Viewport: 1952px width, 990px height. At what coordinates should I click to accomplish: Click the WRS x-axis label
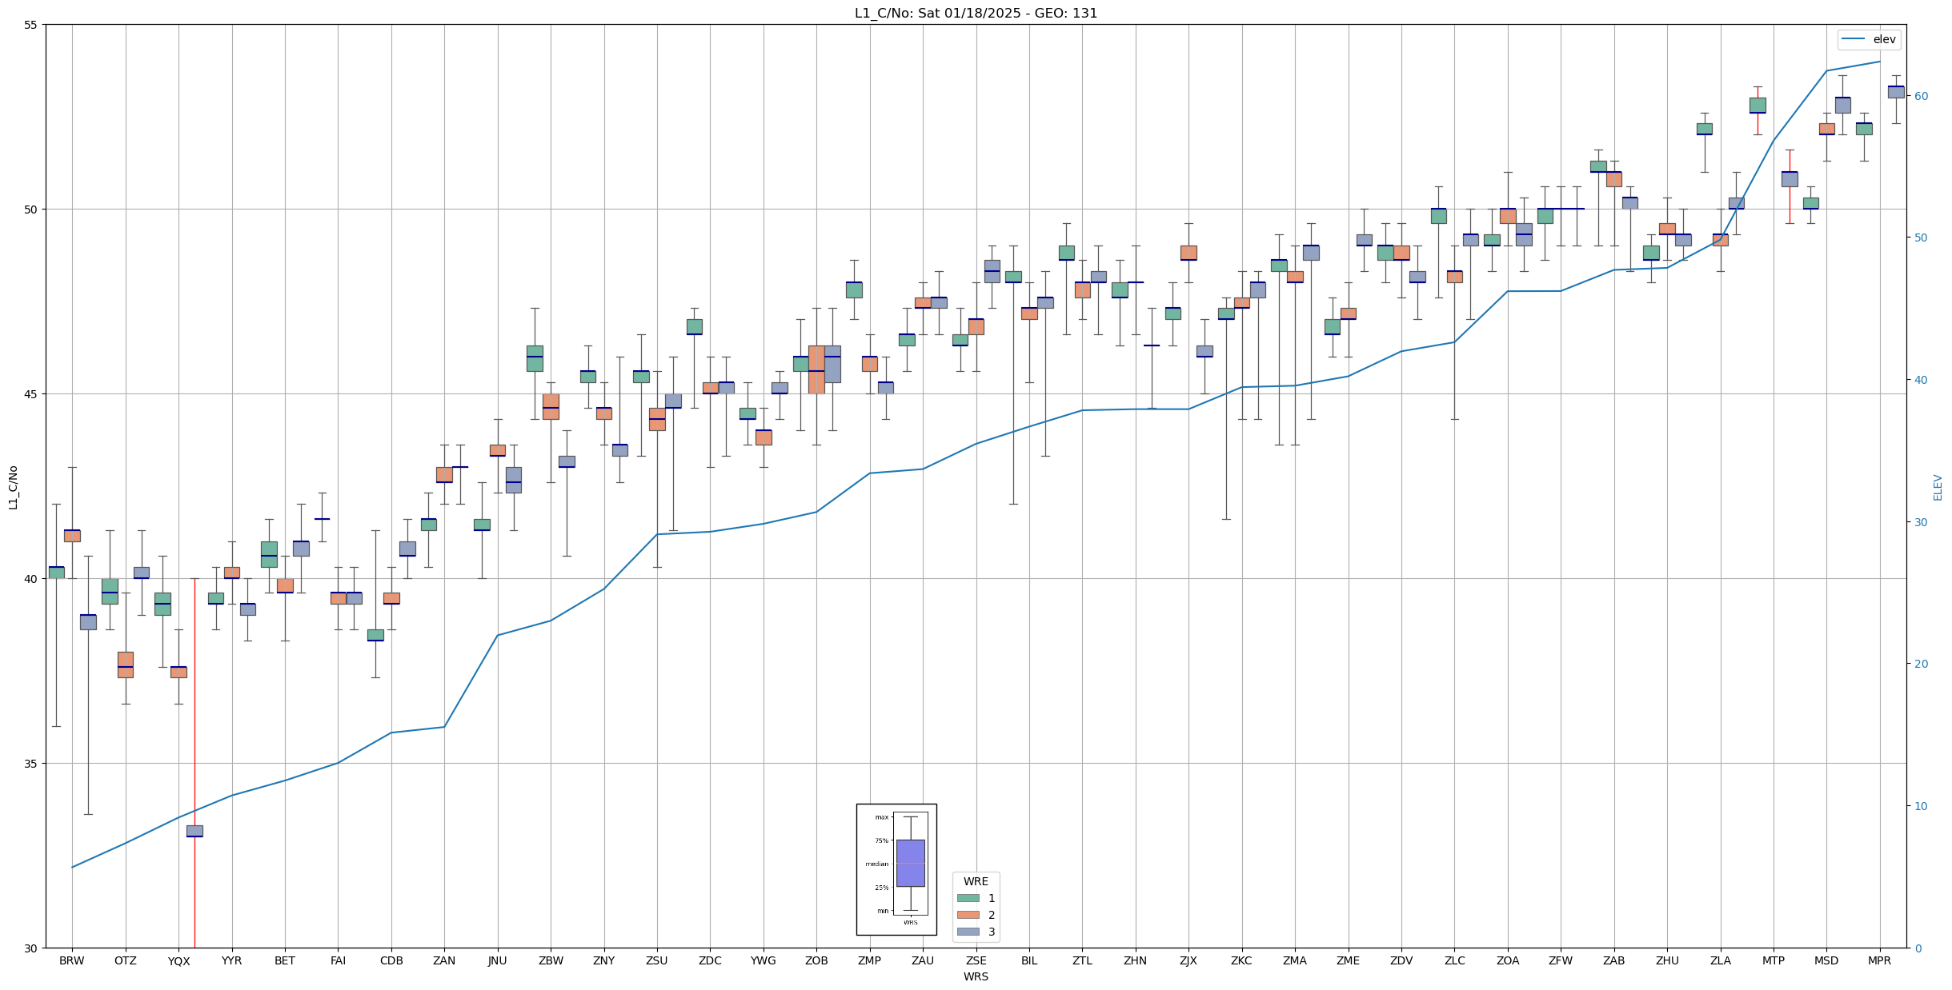coord(976,976)
